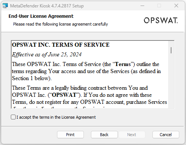Viewport: 186px width, 145px height.
Task: Click the heading 'OPSWAT INC. TERMS OF SERVICE'
Action: 61,45
